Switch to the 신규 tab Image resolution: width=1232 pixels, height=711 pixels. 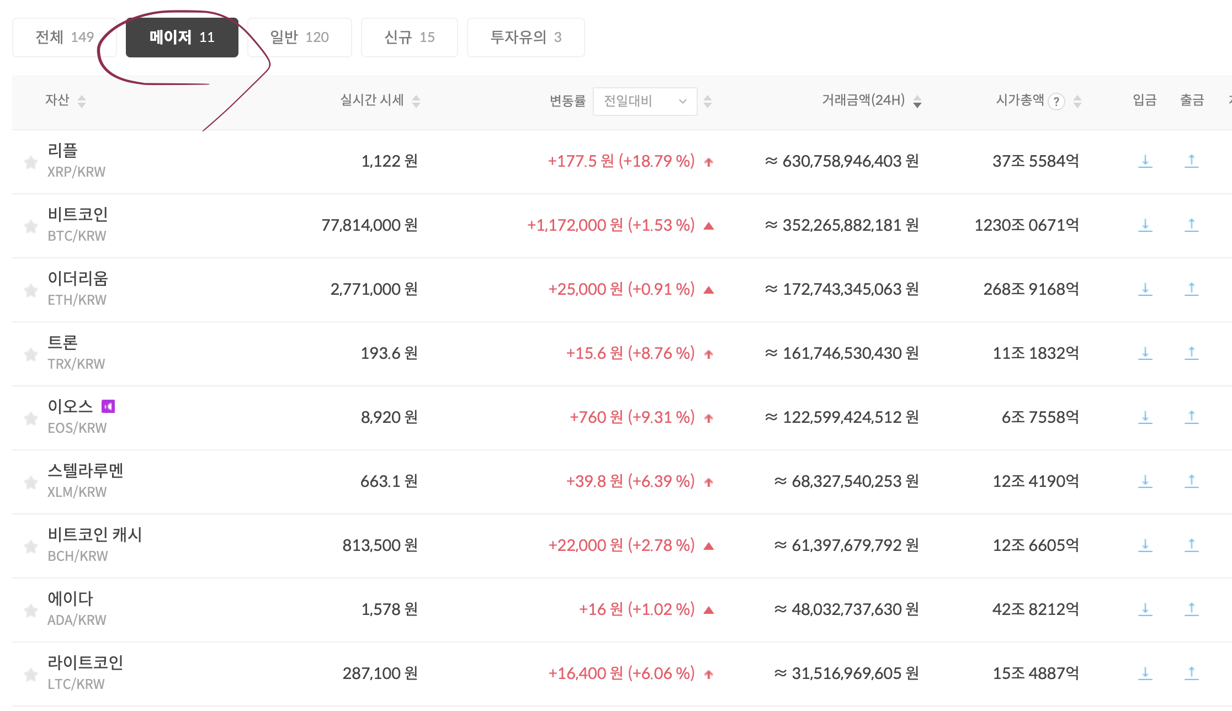tap(409, 37)
